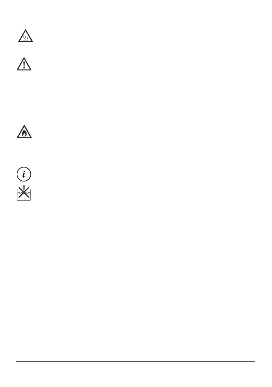Screen dimensions: 272x387
Task: Click the round information note symbol
Action: (24, 175)
